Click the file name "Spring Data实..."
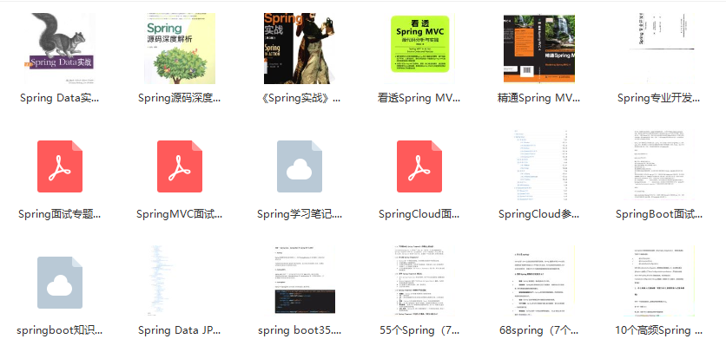Viewport: 726px width, 352px height. click(60, 98)
